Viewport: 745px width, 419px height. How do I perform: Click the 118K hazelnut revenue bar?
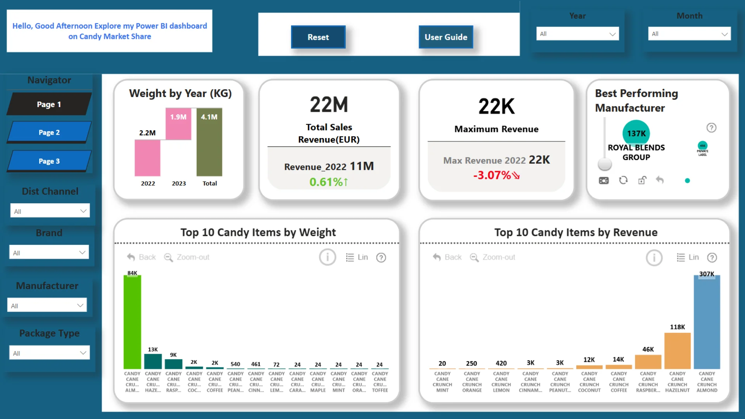677,351
